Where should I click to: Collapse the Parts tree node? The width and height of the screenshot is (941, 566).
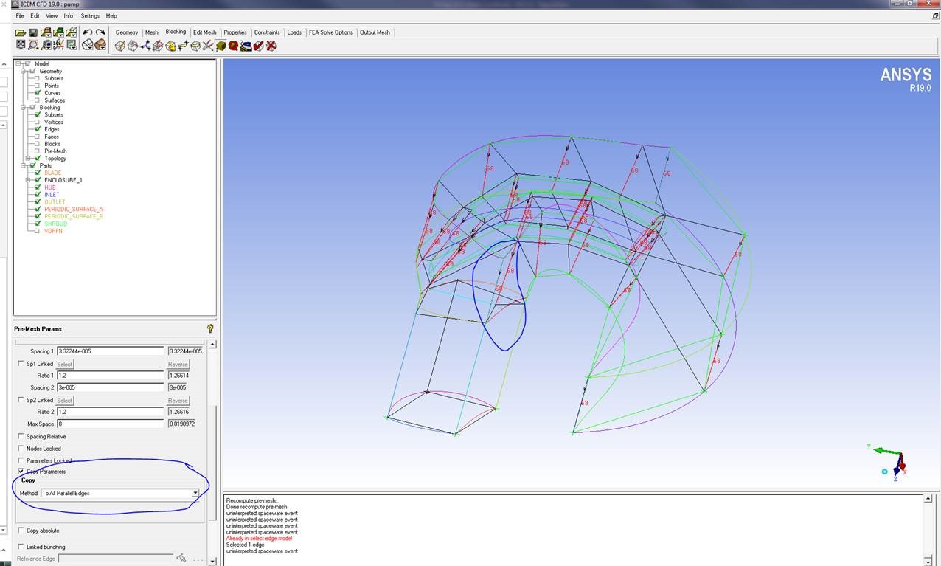pyautogui.click(x=23, y=165)
